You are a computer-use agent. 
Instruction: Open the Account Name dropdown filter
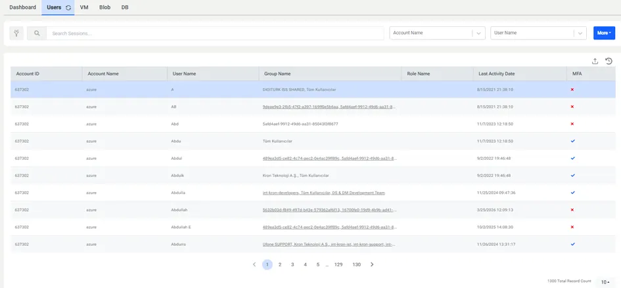point(437,34)
